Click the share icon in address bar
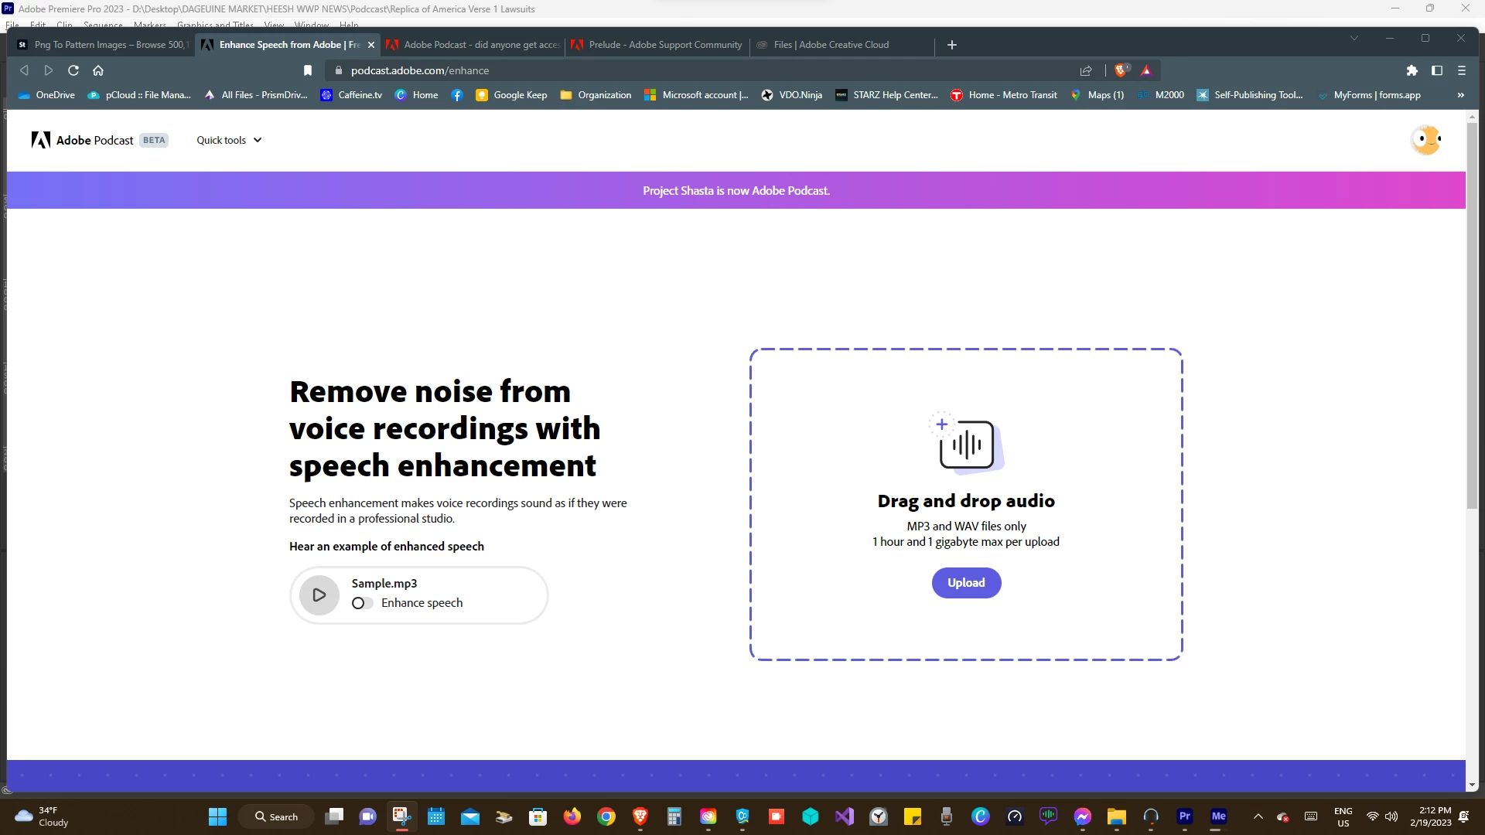Image resolution: width=1485 pixels, height=835 pixels. click(x=1086, y=70)
